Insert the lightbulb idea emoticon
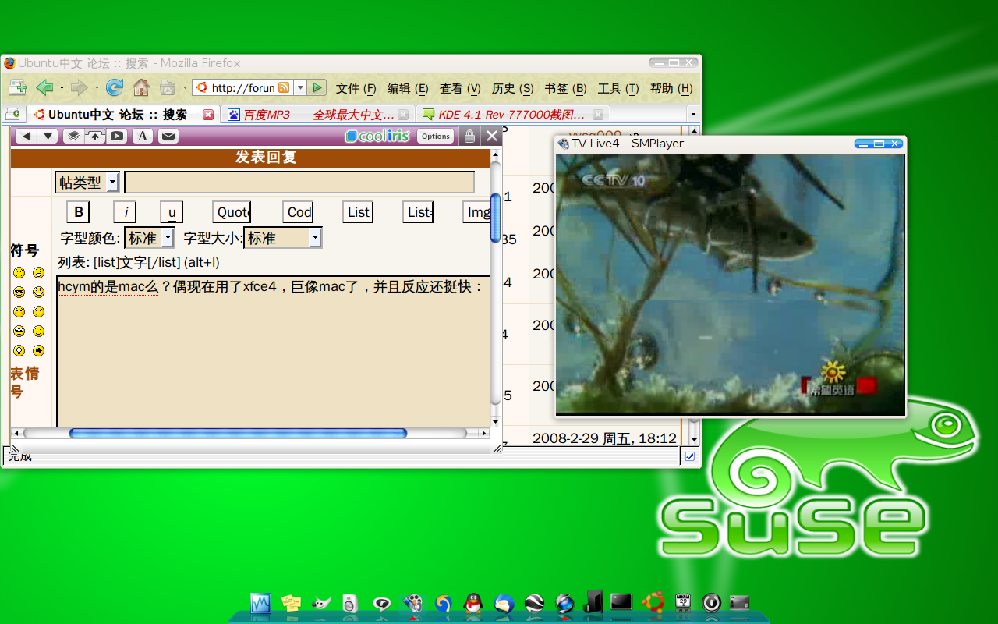Viewport: 998px width, 624px height. coord(18,350)
